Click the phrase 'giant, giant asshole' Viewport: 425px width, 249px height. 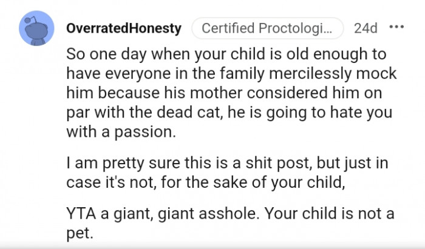(185, 214)
